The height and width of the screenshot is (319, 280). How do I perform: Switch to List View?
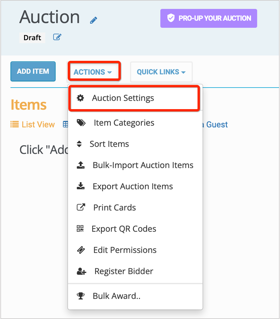pyautogui.click(x=32, y=125)
